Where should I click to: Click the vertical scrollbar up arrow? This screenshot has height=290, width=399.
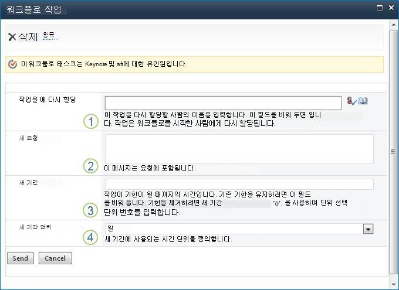point(393,25)
